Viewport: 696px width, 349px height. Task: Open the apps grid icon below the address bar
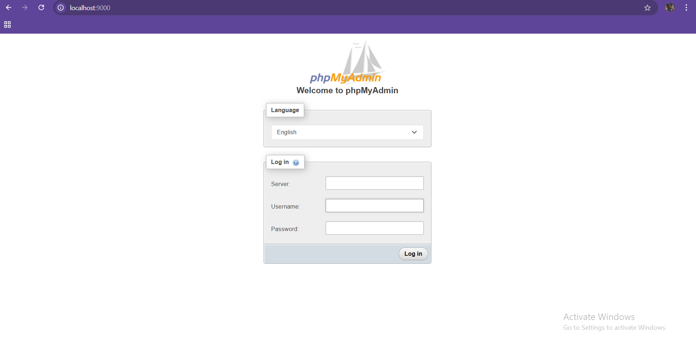coord(7,24)
